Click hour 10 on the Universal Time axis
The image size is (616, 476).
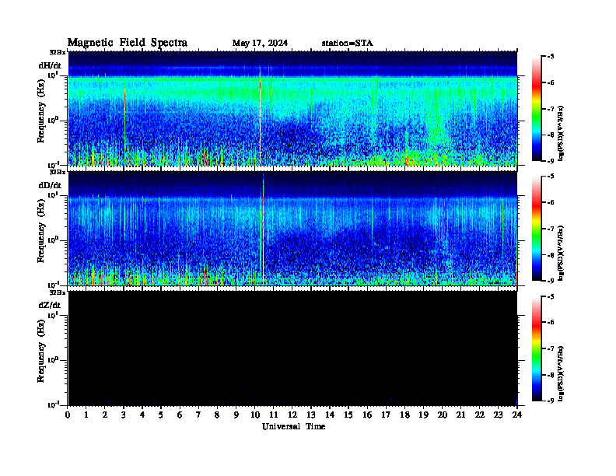click(255, 415)
